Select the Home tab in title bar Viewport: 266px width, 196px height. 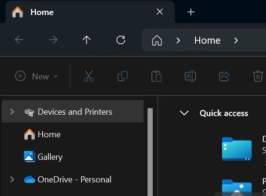(x=90, y=12)
